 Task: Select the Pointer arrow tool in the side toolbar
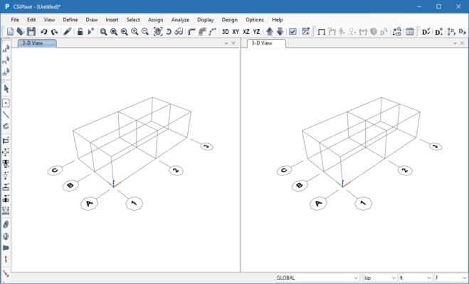pos(6,89)
